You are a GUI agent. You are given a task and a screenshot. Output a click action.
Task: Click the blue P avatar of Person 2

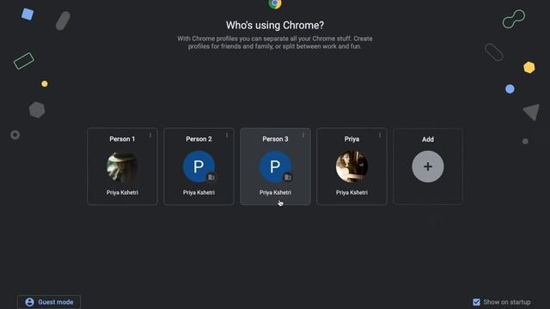click(199, 167)
